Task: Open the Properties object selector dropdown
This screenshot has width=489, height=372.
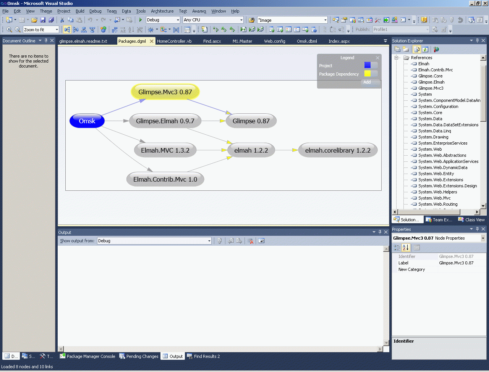Action: (x=483, y=238)
